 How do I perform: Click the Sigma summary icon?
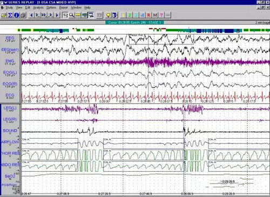(x=10, y=15)
